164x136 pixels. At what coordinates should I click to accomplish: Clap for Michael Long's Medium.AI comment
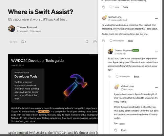point(103,41)
